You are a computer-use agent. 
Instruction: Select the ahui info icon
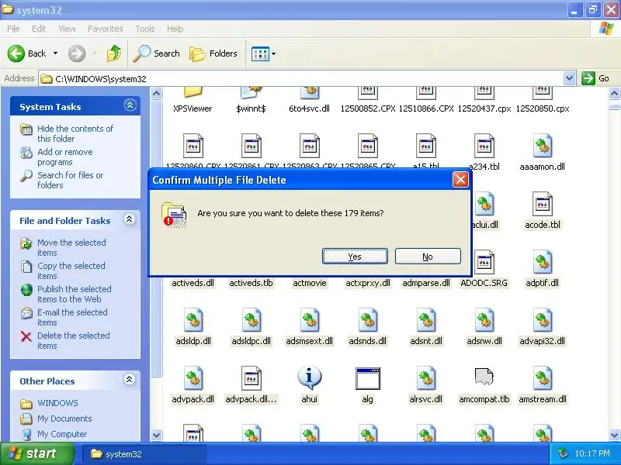point(310,378)
